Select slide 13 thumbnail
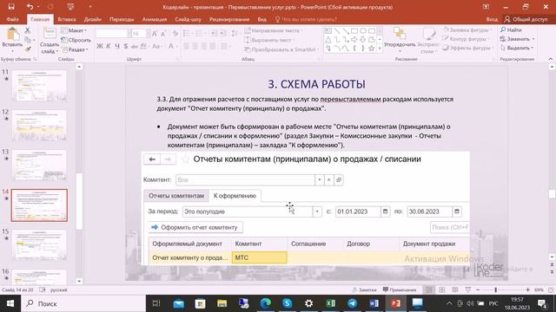Viewport: 556px width, 312px height. (x=39, y=166)
